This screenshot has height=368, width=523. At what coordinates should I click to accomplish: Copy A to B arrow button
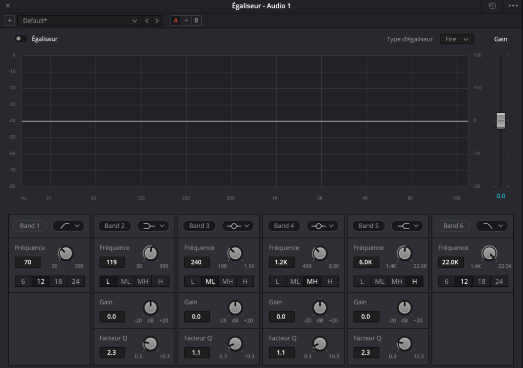pos(186,20)
